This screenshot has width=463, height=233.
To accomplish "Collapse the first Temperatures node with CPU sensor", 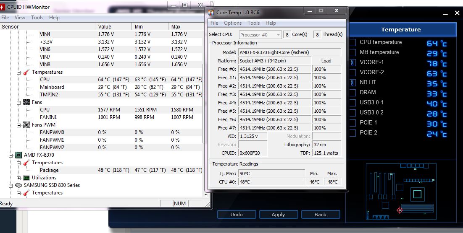I will (x=18, y=72).
